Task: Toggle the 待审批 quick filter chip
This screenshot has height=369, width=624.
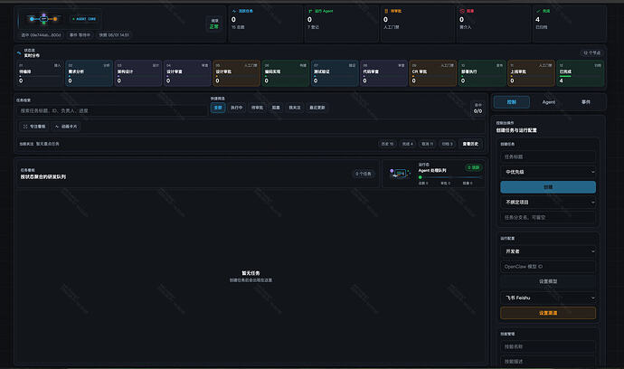Action: coord(257,108)
